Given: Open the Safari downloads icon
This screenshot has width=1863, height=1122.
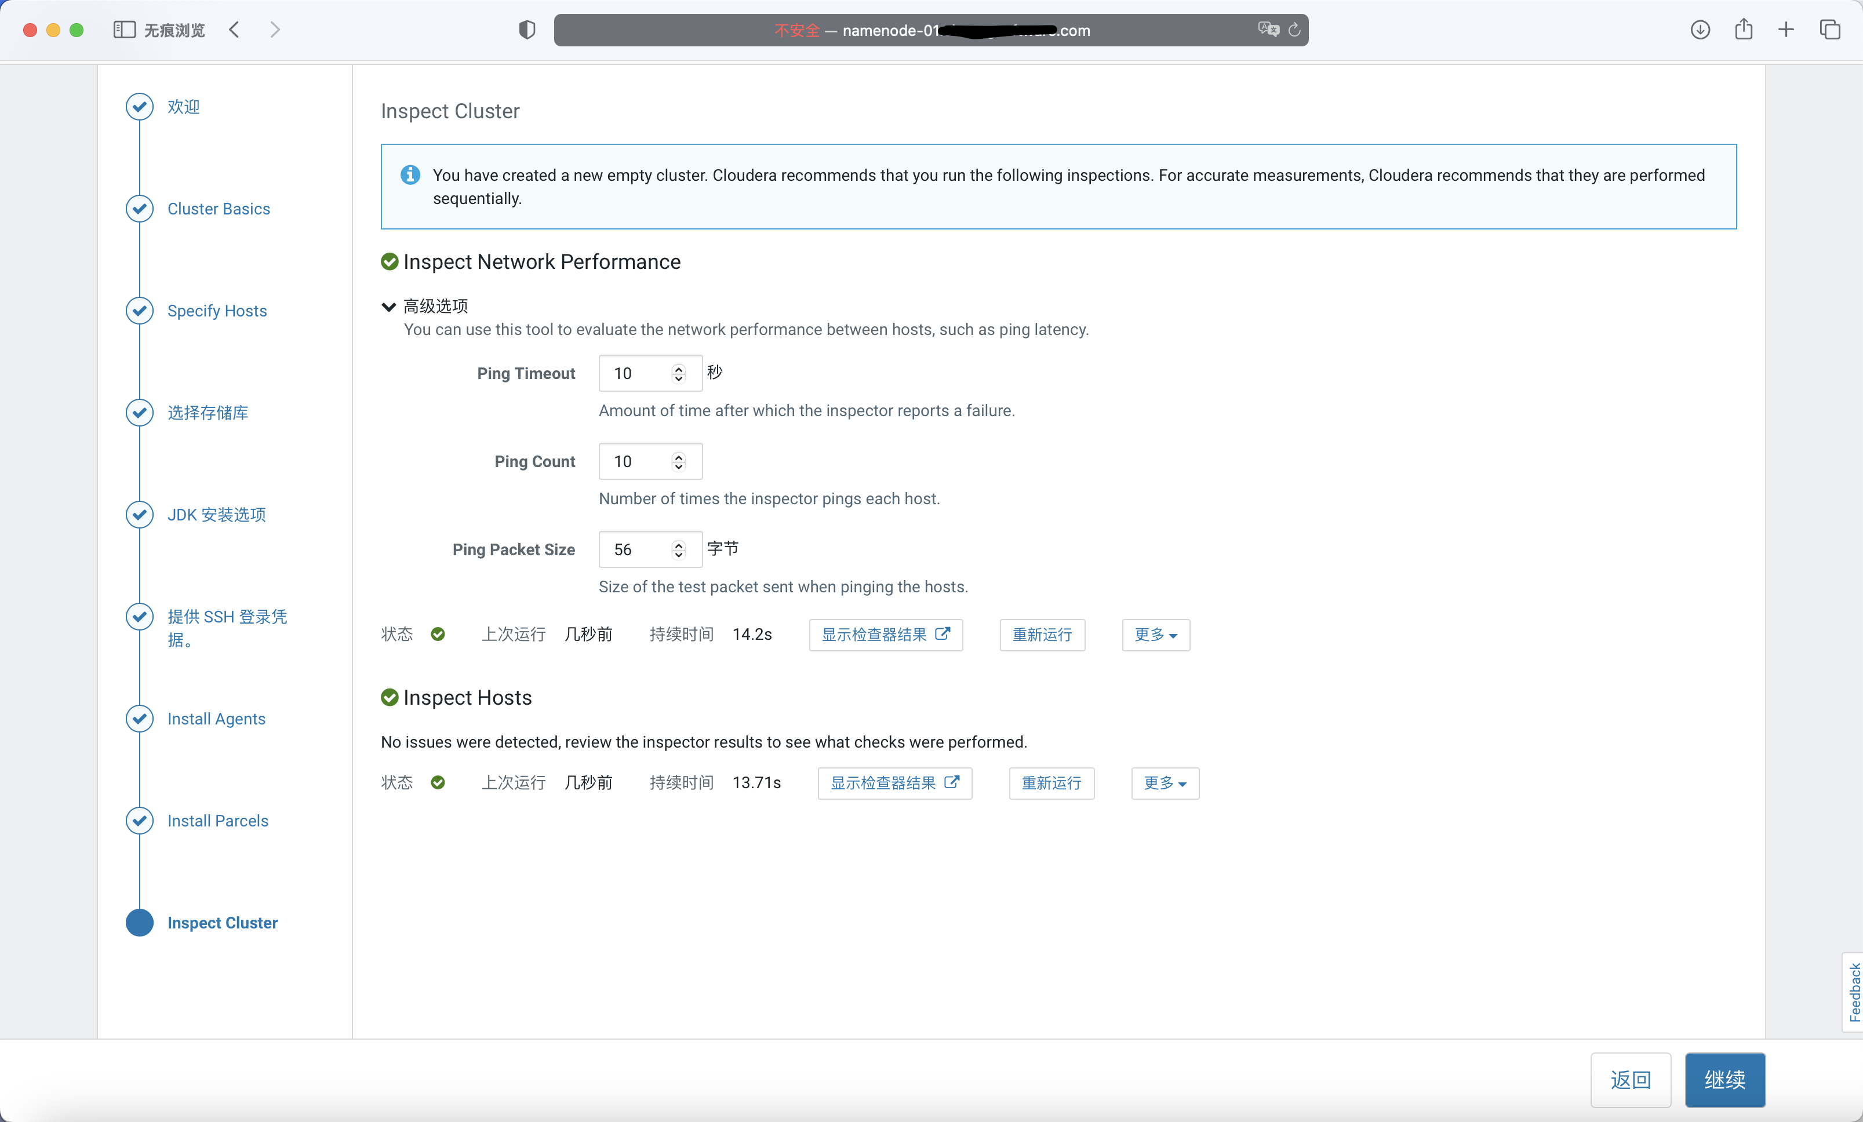Looking at the screenshot, I should point(1700,30).
